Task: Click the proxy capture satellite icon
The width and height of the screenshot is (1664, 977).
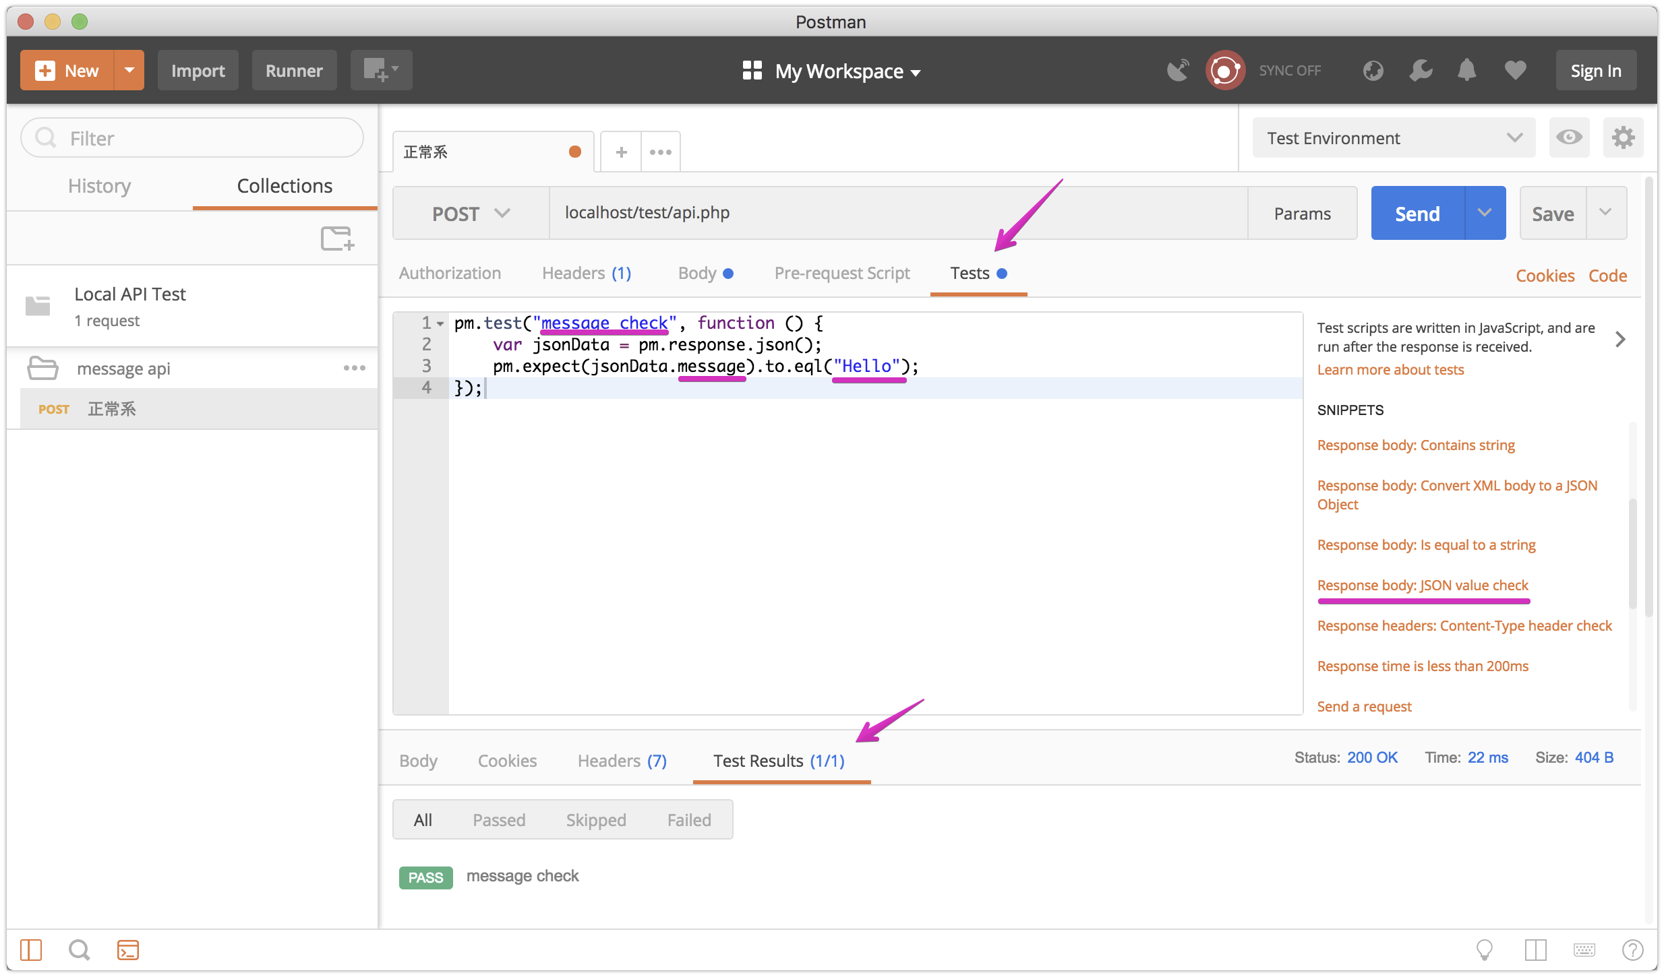Action: pyautogui.click(x=1178, y=70)
